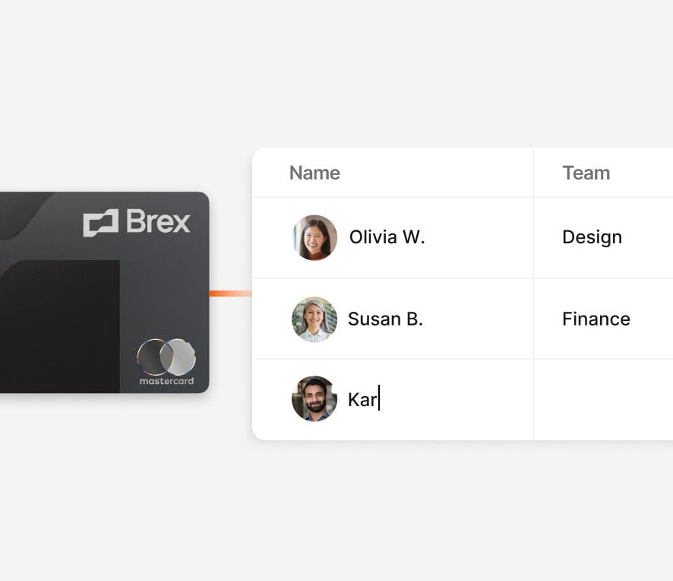Click the dark square panel on the card
The image size is (673, 581).
pyautogui.click(x=59, y=325)
